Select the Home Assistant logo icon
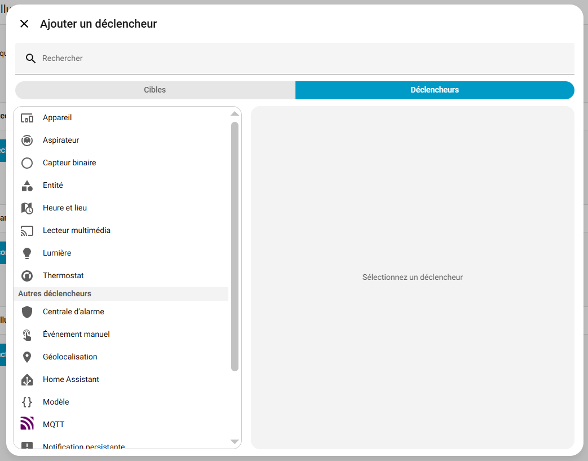This screenshot has width=588, height=461. point(27,380)
